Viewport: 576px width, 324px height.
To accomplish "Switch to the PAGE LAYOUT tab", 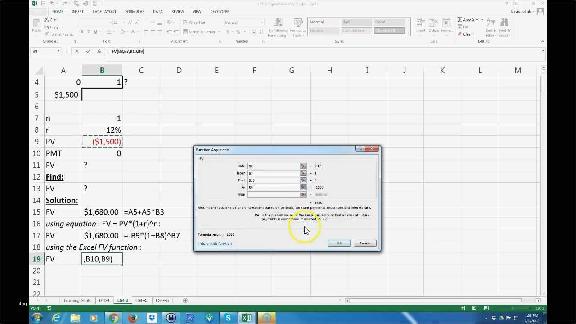I will pos(104,12).
